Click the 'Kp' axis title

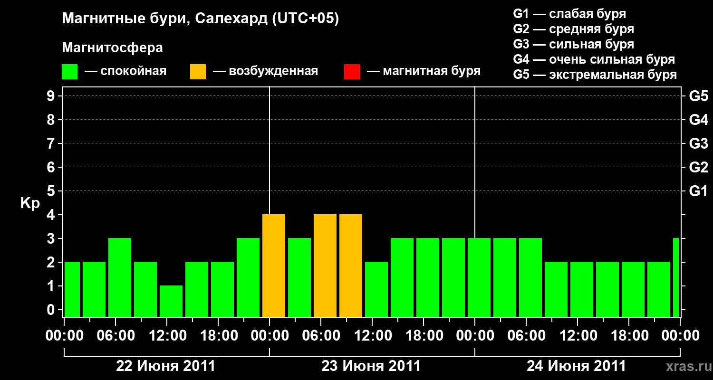pos(30,203)
